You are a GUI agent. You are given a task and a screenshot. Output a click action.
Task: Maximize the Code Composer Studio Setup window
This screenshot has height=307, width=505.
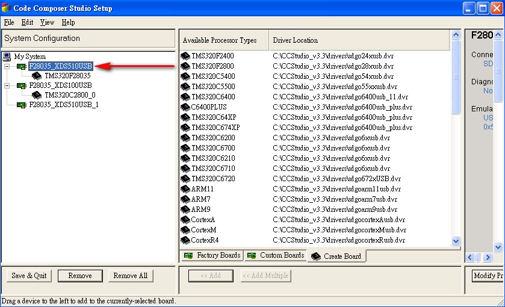click(x=483, y=8)
